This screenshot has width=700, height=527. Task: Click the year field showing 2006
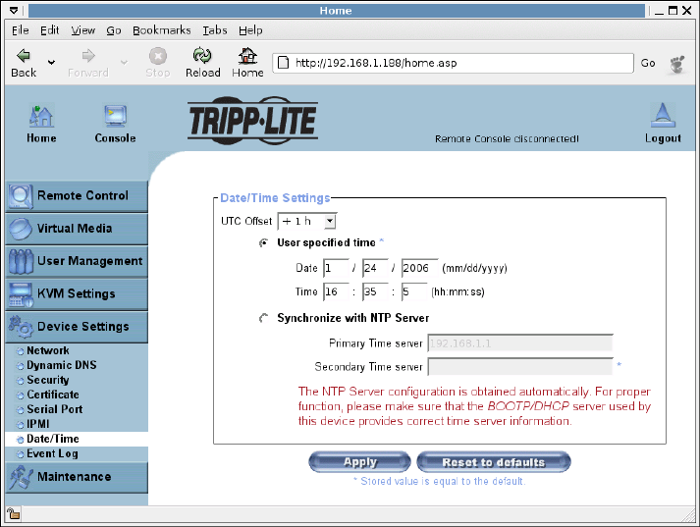pyautogui.click(x=419, y=268)
